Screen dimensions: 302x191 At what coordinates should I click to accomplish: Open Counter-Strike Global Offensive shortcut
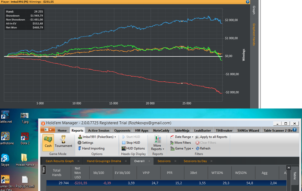coord(6,183)
